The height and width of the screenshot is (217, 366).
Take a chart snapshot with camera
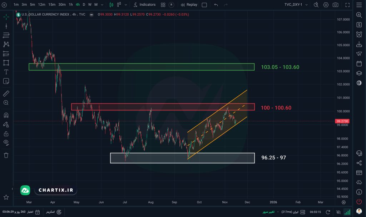(x=335, y=5)
